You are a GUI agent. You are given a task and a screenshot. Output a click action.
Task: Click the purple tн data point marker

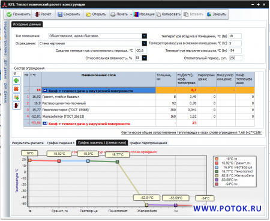pos(176,205)
